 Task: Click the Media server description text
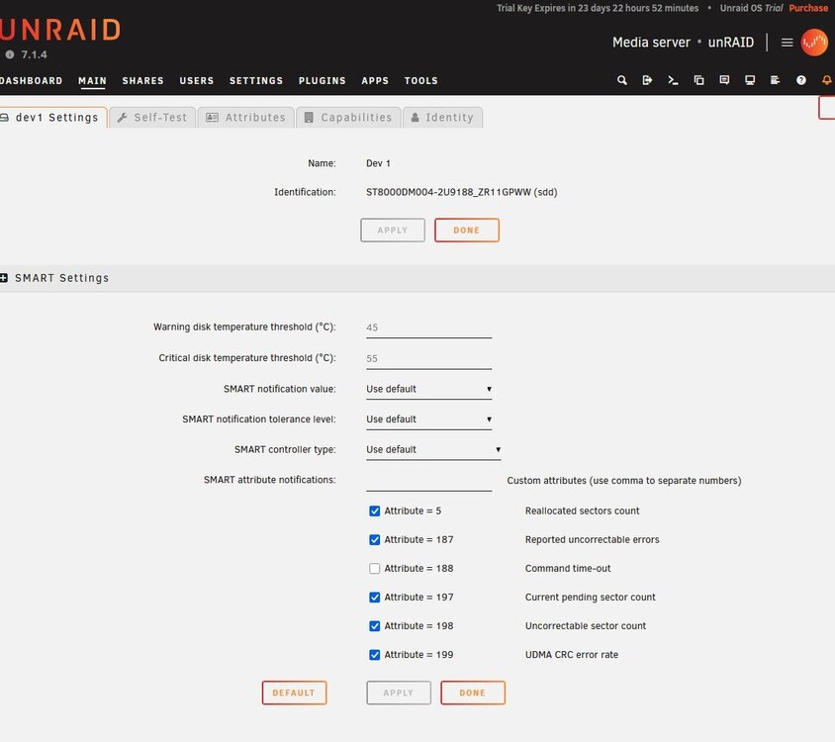(651, 43)
